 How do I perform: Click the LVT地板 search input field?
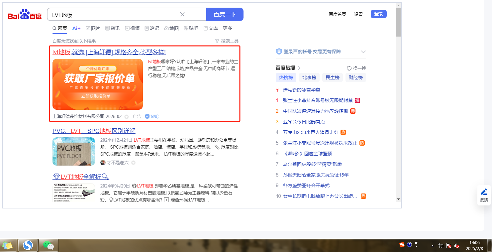113,15
